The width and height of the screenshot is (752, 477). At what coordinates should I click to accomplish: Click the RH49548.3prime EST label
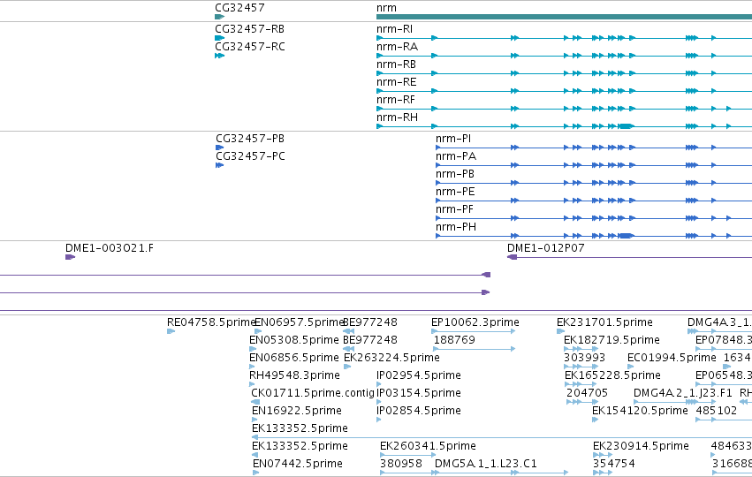coord(294,375)
